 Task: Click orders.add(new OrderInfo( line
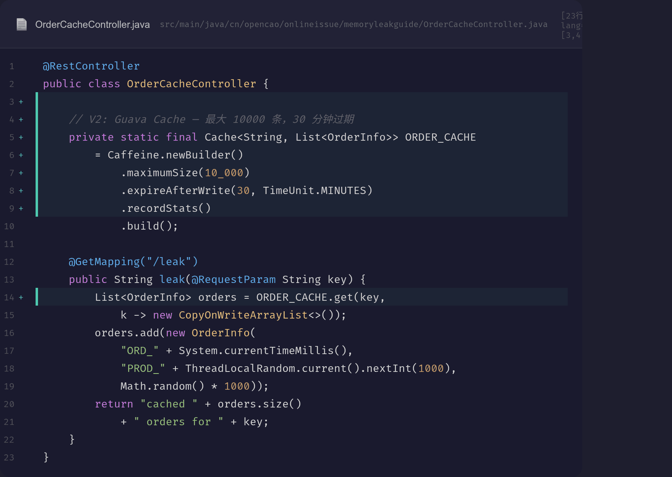[175, 333]
